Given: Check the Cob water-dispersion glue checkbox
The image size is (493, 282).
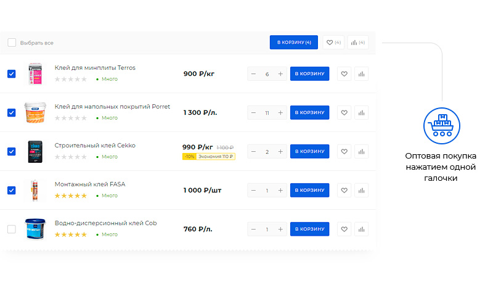Looking at the screenshot, I should click(x=12, y=229).
